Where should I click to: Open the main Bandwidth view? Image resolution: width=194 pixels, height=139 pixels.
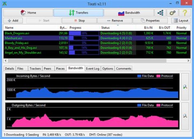point(129,13)
